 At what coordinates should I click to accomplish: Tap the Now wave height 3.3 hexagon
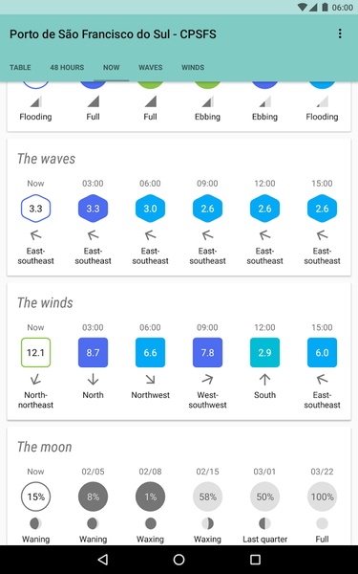coord(36,209)
